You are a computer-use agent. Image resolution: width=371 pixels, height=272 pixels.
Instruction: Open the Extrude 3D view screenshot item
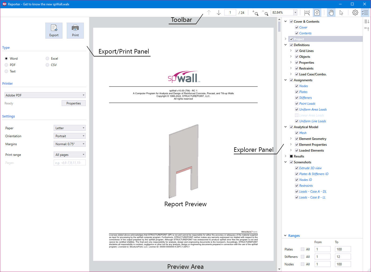click(x=310, y=168)
